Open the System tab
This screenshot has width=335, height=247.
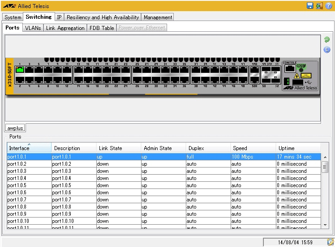(13, 17)
